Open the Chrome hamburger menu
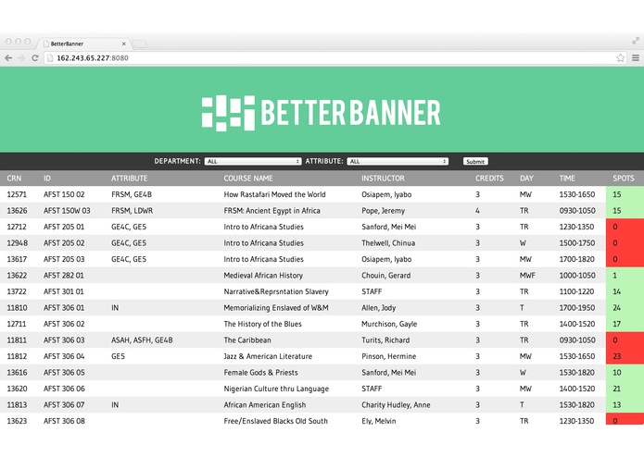 point(636,57)
